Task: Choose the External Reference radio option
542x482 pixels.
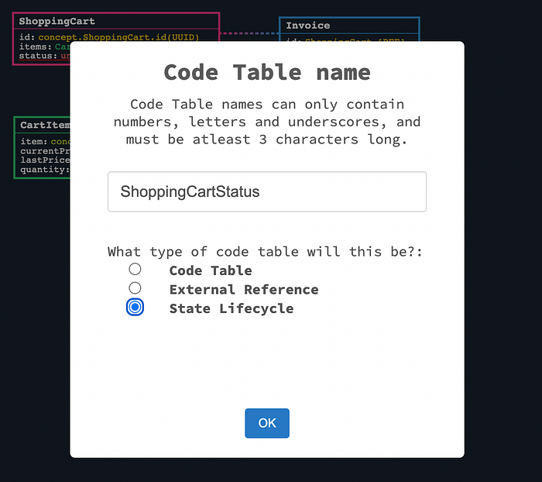Action: pyautogui.click(x=135, y=288)
